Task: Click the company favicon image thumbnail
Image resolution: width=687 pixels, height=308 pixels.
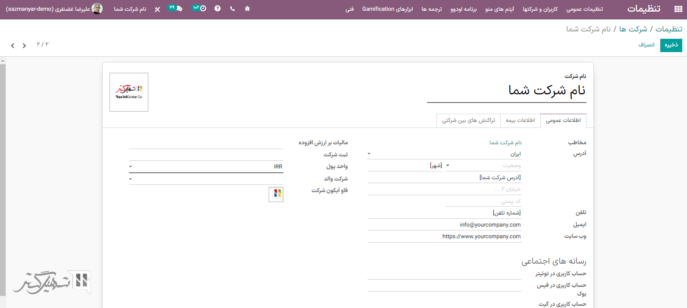Action: [x=276, y=194]
